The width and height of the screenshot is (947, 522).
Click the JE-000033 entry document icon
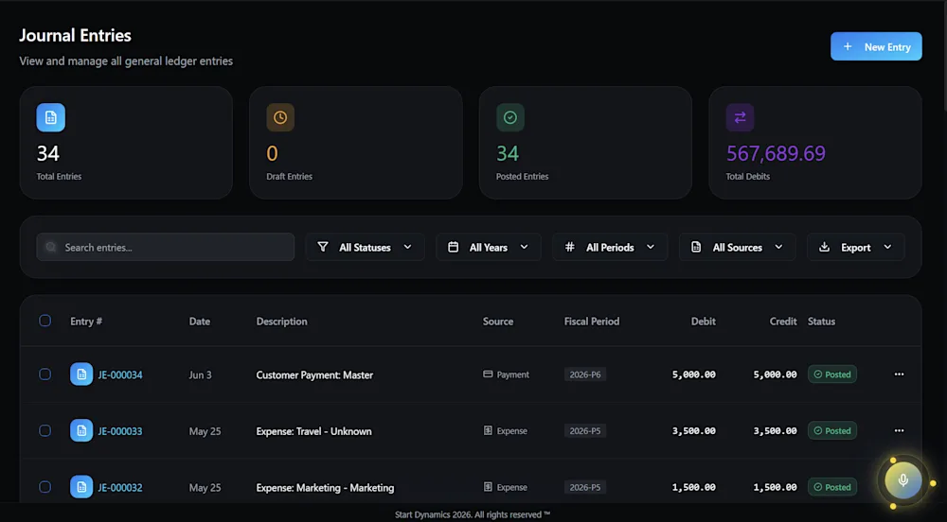click(81, 431)
